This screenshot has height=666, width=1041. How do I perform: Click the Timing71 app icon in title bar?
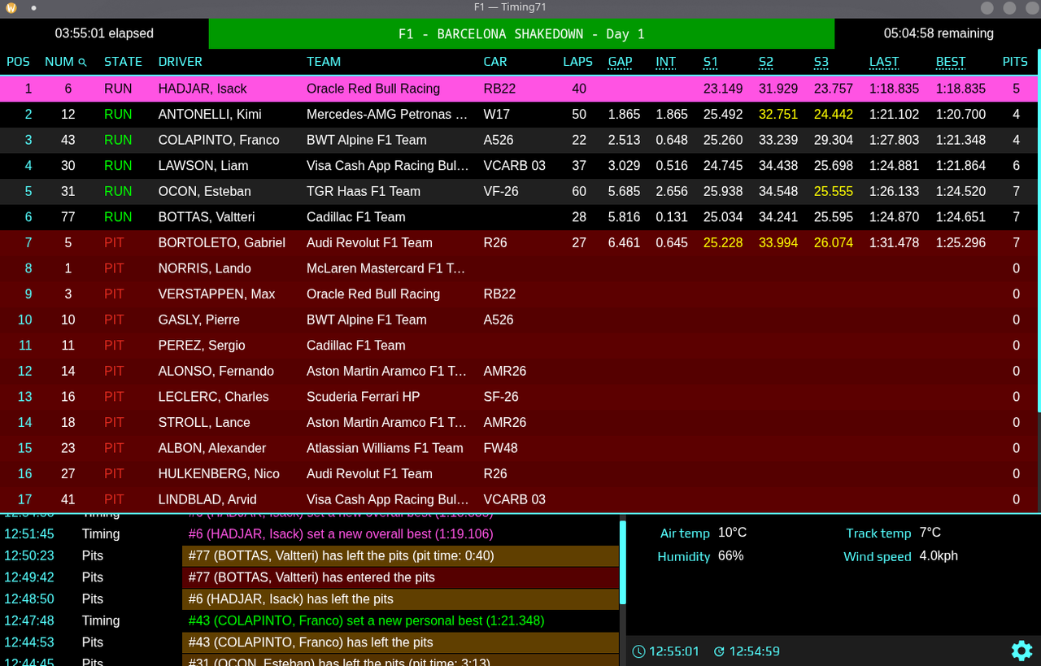point(11,7)
